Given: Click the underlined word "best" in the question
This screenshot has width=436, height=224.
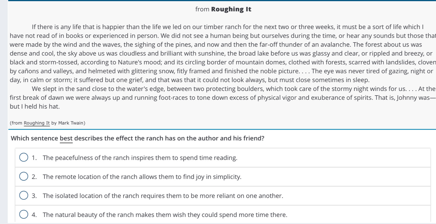Looking at the screenshot, I should 66,138.
